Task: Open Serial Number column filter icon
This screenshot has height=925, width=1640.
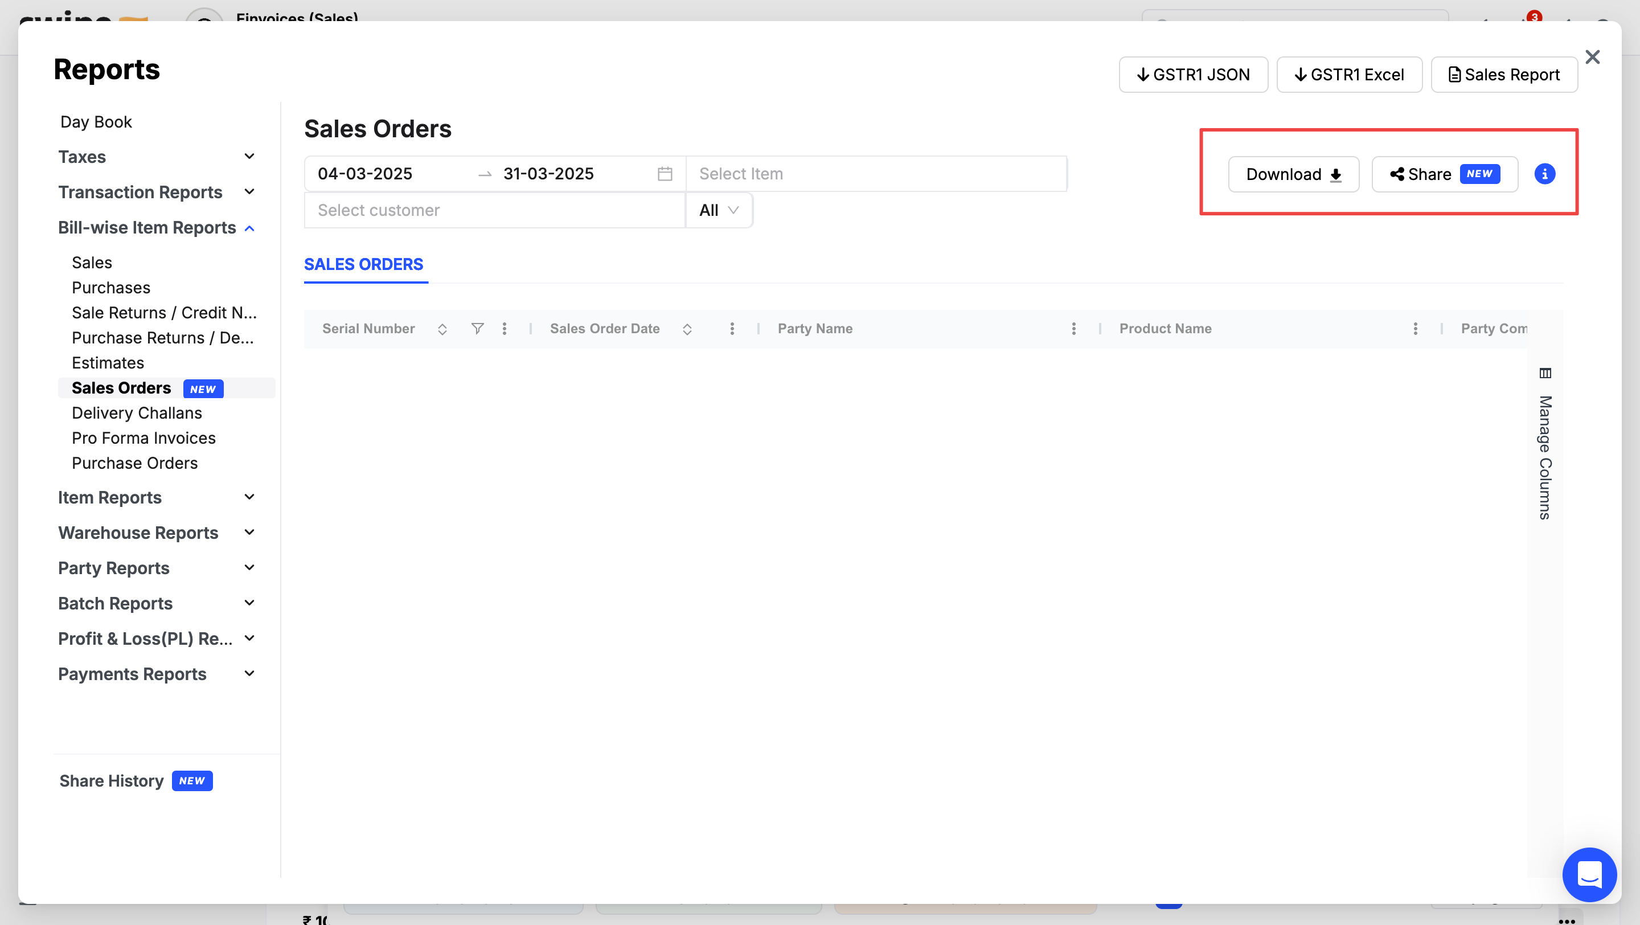Action: coord(477,329)
